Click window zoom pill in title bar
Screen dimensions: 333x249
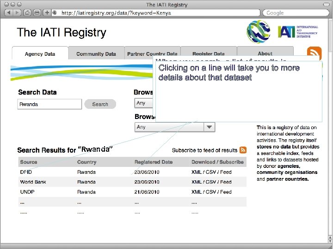pos(326,5)
